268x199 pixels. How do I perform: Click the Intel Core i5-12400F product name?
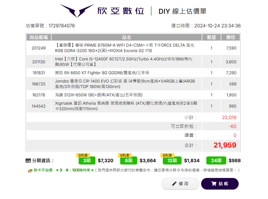pos(124,62)
